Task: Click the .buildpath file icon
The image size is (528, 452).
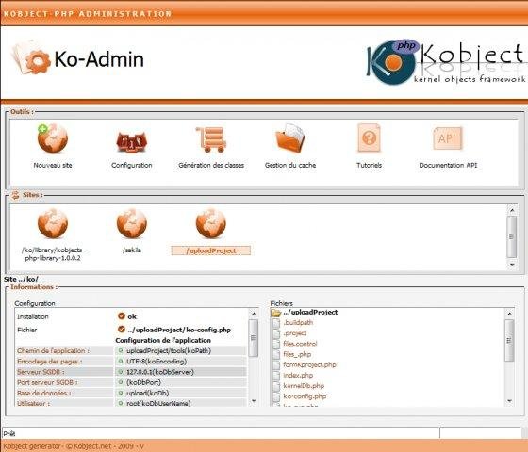Action: tap(276, 323)
